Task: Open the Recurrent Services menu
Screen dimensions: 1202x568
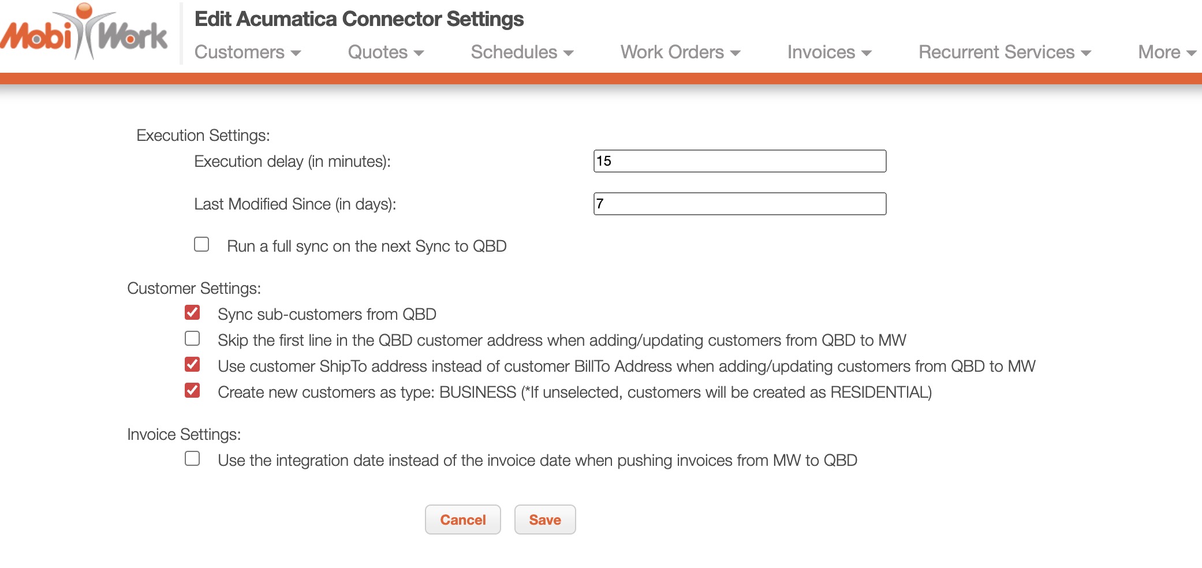Action: pos(1004,53)
